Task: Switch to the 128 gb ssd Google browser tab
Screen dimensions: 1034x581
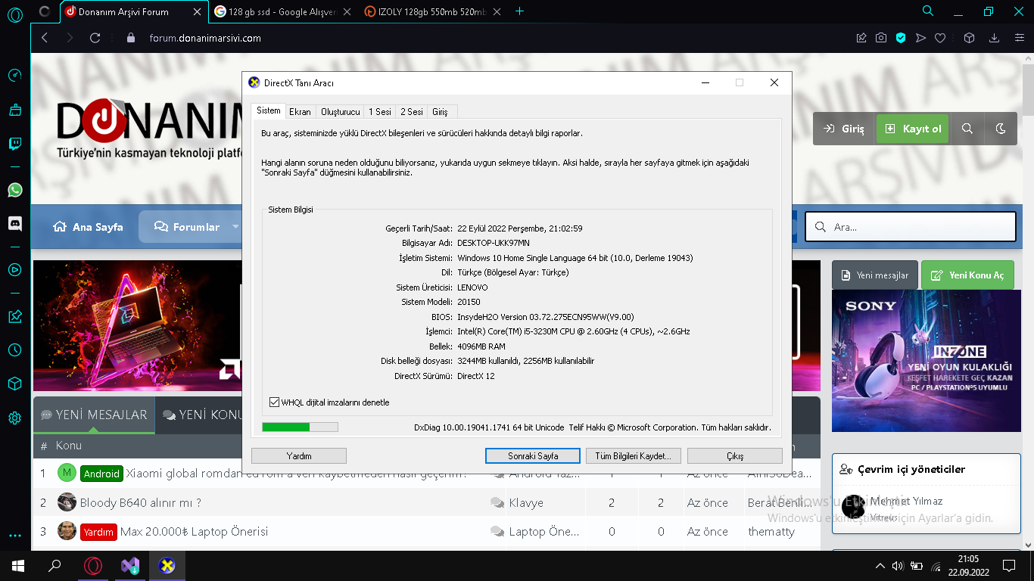Action: (x=282, y=11)
